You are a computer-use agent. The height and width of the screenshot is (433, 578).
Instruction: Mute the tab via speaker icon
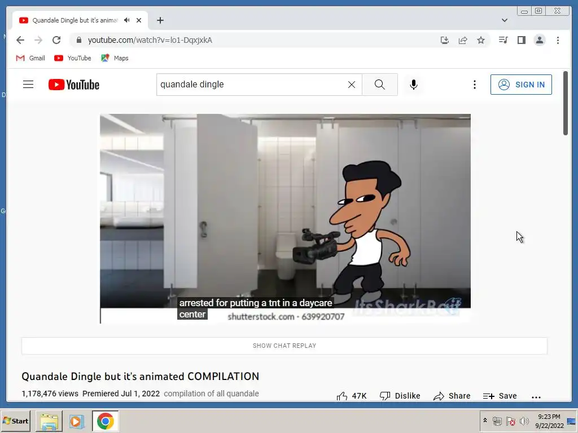(127, 20)
